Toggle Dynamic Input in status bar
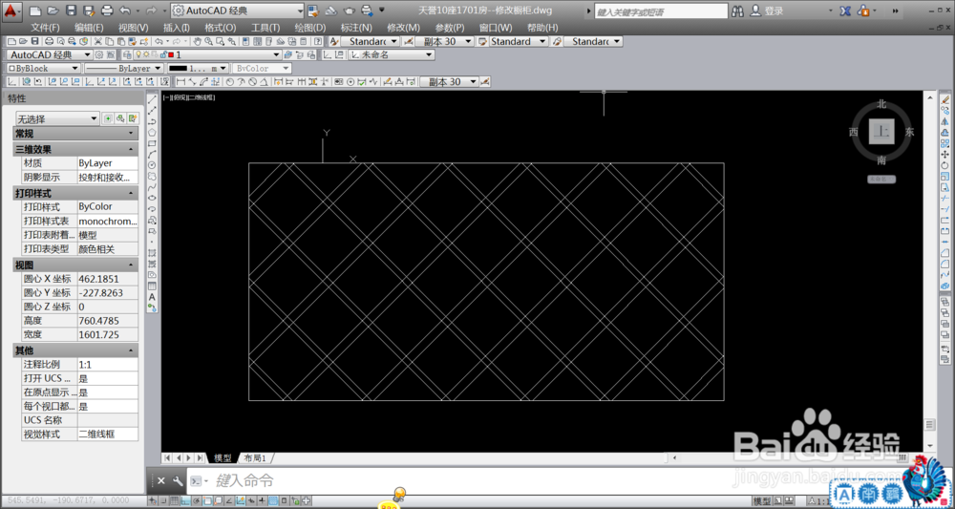Image resolution: width=955 pixels, height=509 pixels. [251, 501]
